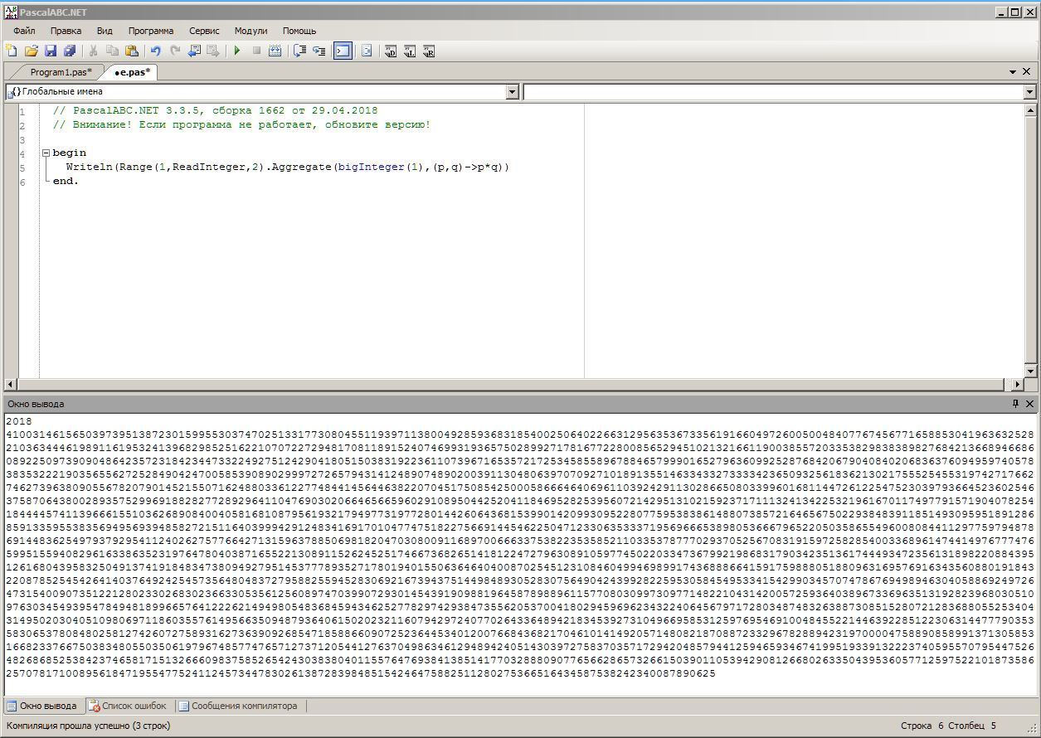Open the empty members dropdown on right
Image resolution: width=1041 pixels, height=738 pixels.
[x=1030, y=92]
